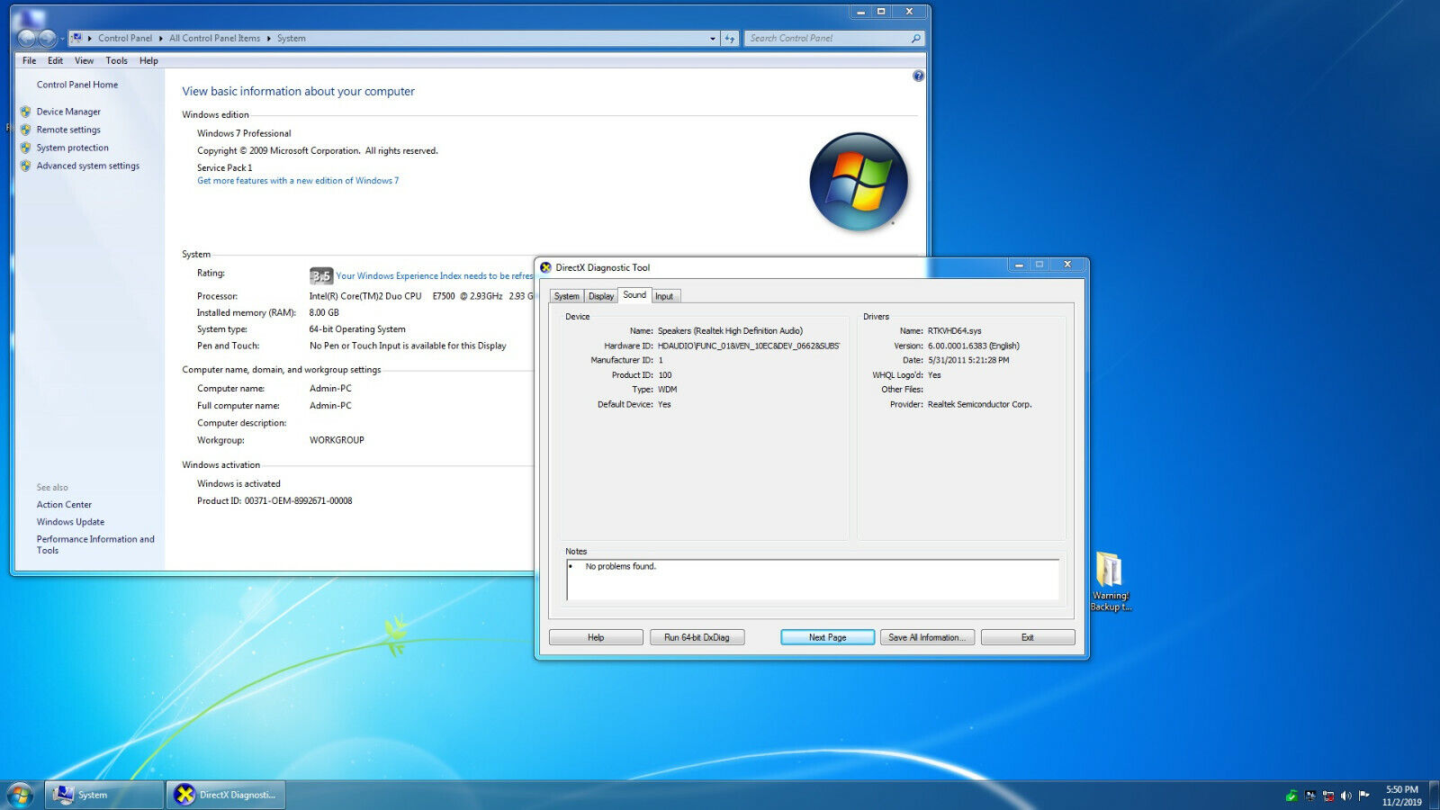Switch to System taskbar button

104,795
